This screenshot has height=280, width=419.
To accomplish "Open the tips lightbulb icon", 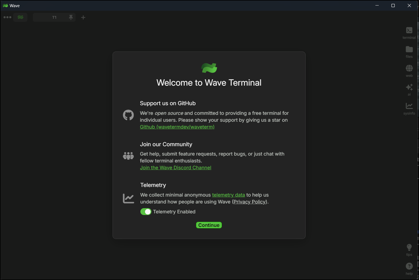I will click(x=409, y=250).
